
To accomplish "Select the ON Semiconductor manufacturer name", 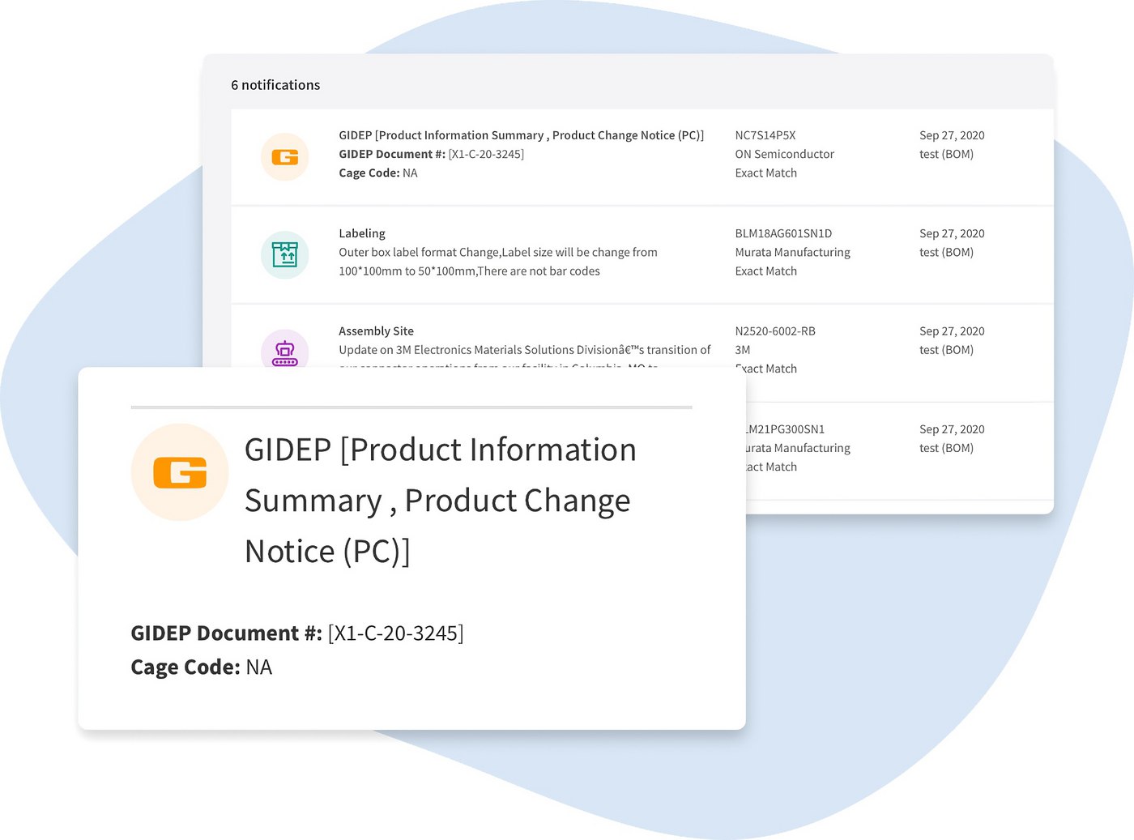I will coord(784,154).
